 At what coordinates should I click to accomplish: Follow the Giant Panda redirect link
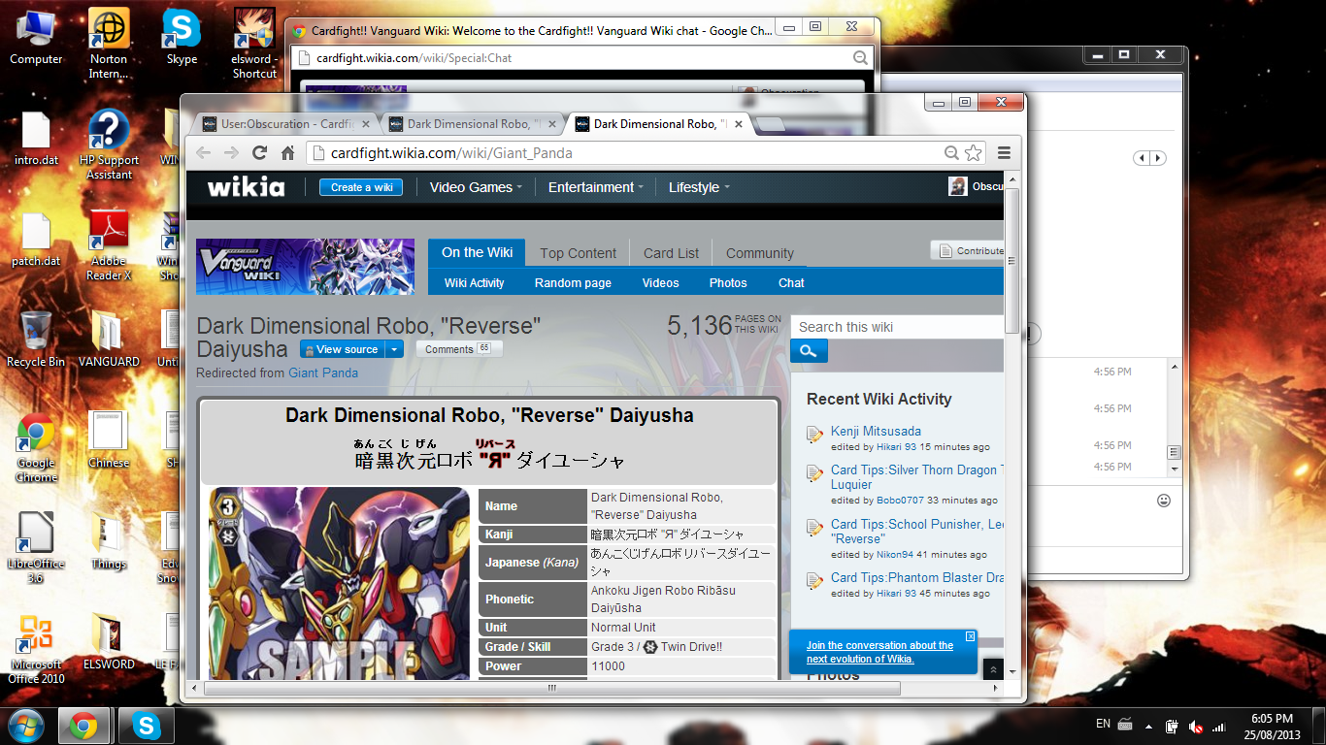point(323,372)
